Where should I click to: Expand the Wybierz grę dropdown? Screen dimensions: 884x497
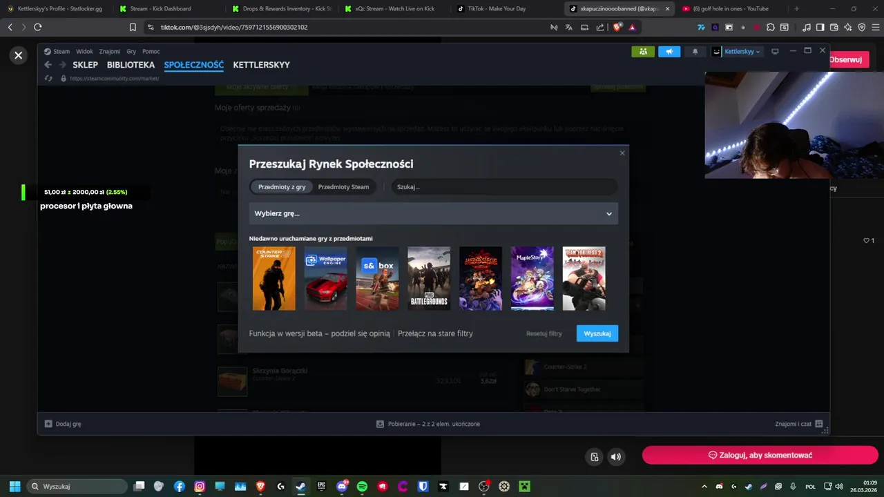point(433,213)
